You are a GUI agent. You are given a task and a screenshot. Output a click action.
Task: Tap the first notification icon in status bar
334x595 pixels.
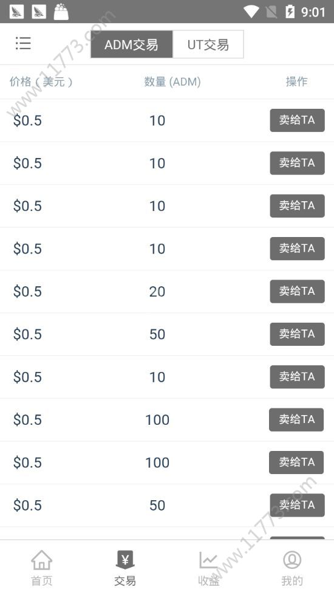(x=16, y=12)
